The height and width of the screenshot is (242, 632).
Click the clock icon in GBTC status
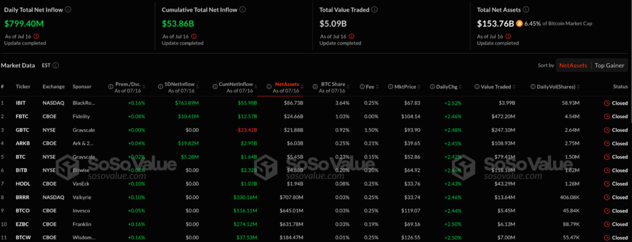point(607,130)
